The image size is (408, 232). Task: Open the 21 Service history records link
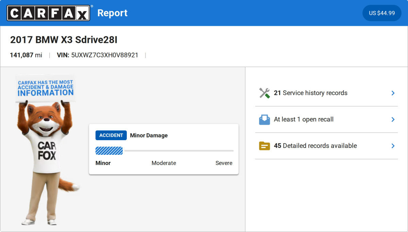[310, 93]
